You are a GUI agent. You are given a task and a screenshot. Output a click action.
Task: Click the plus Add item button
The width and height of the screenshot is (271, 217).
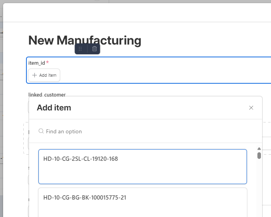click(44, 75)
